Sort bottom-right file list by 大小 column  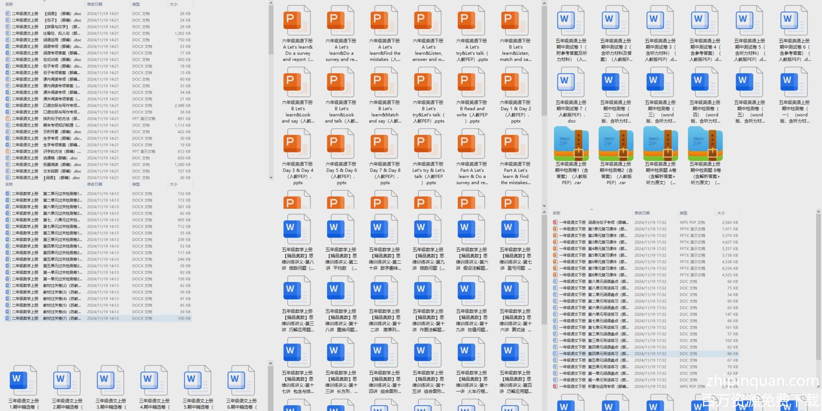(x=721, y=213)
